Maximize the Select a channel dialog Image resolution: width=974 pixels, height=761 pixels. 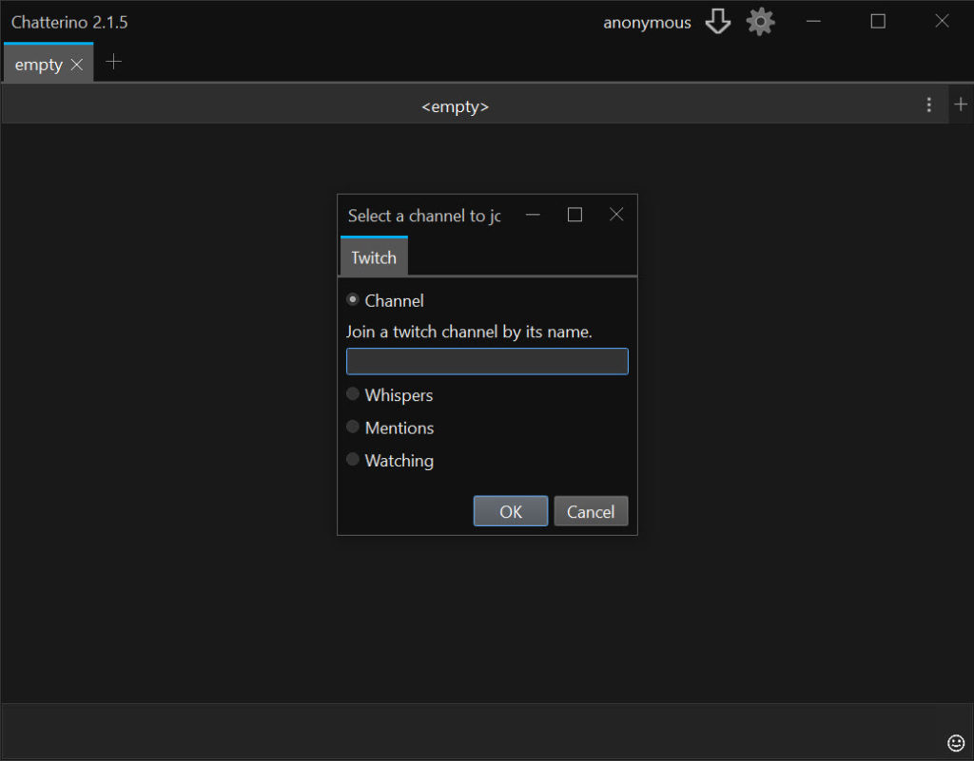(x=575, y=215)
